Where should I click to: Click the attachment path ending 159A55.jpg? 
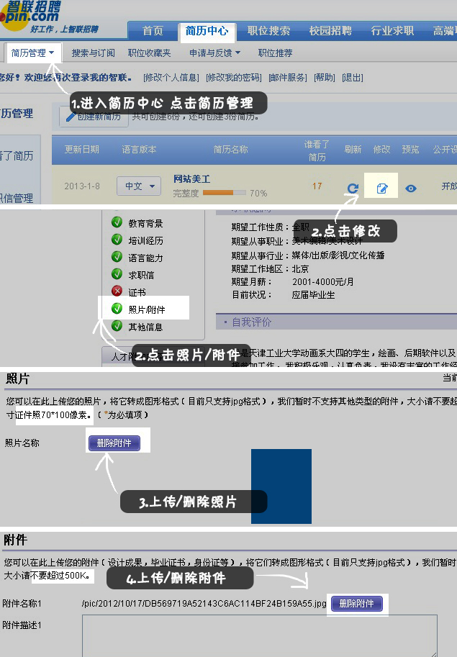[x=204, y=603]
